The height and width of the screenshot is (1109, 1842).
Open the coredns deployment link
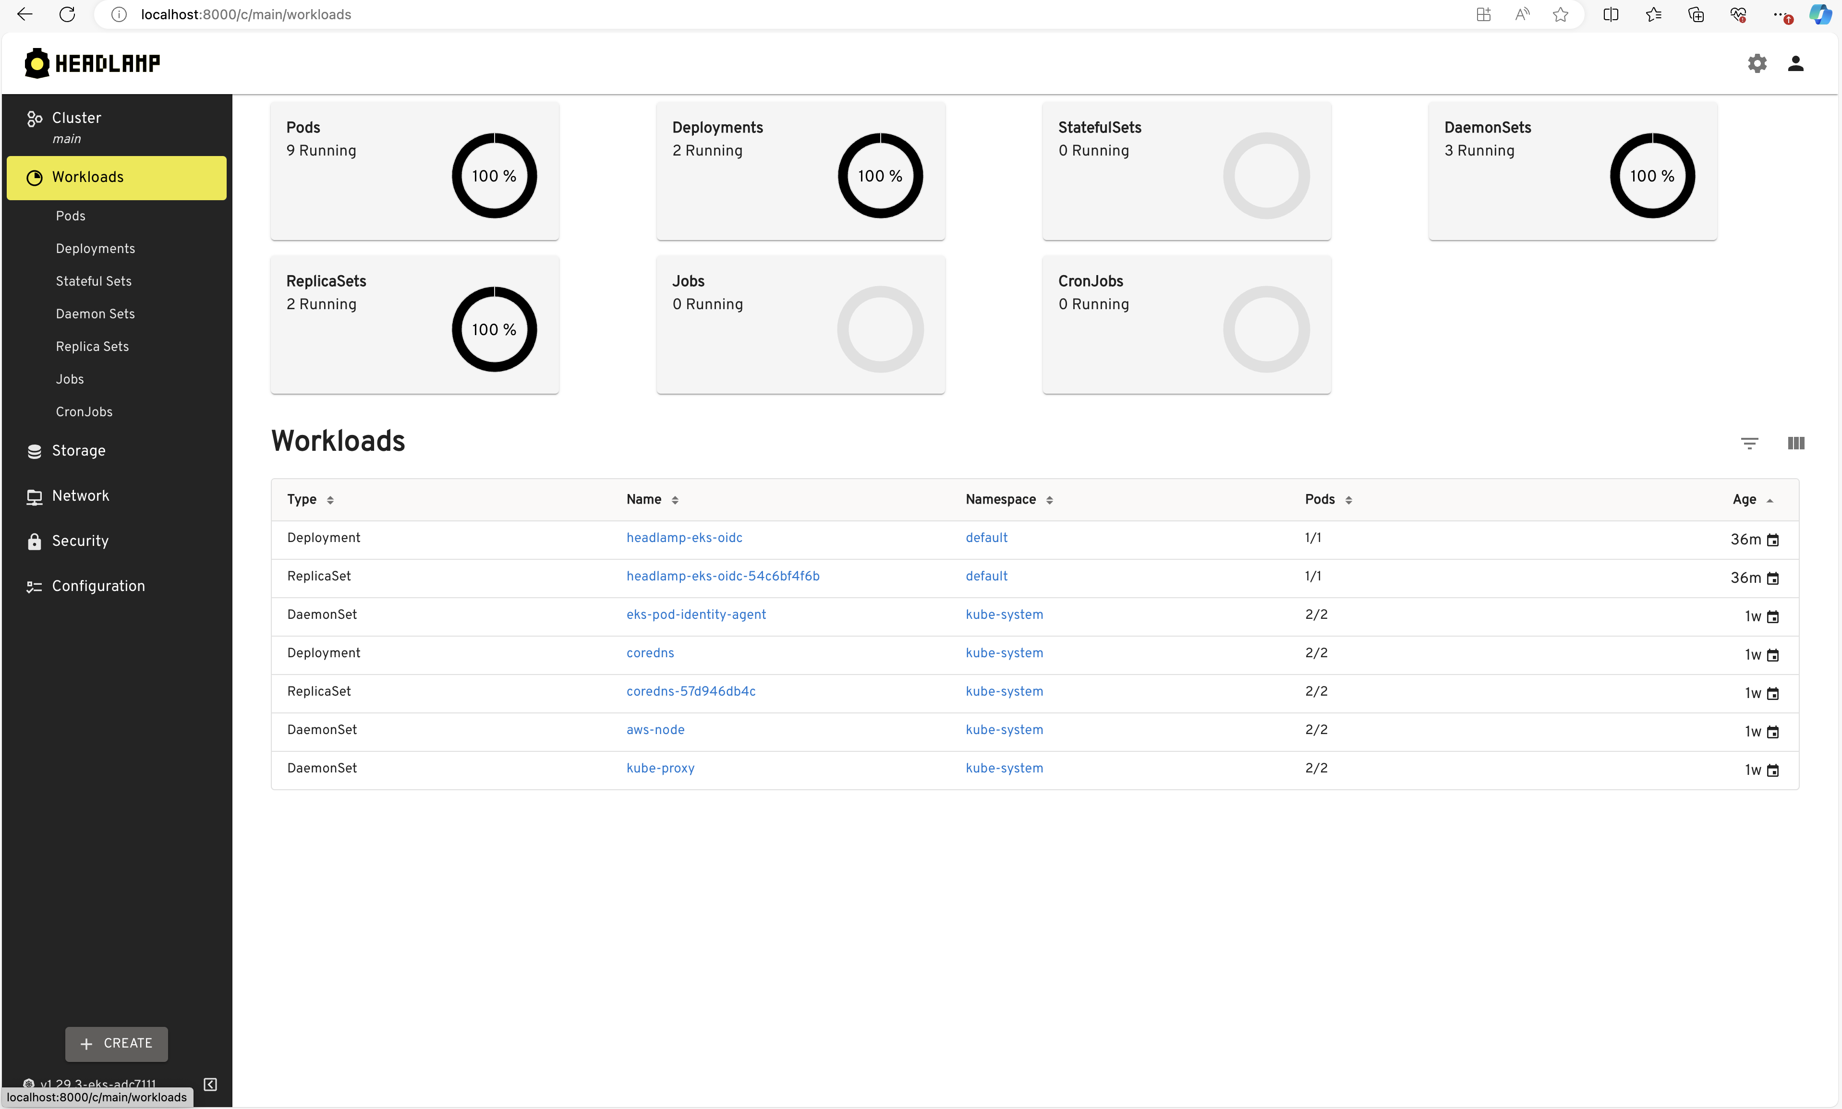coord(649,653)
